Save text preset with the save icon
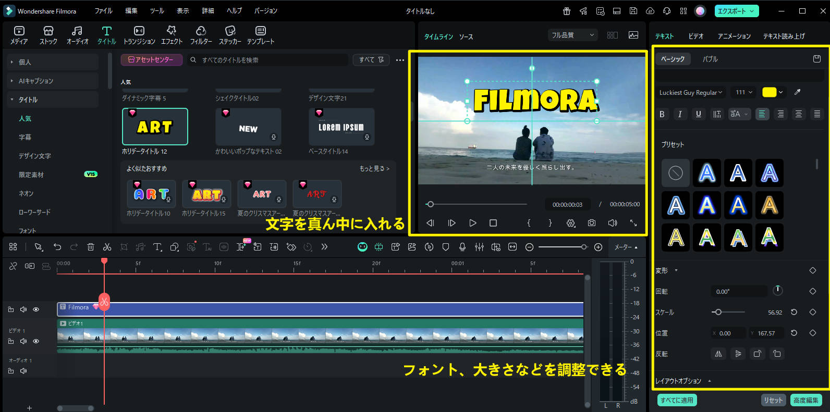Image resolution: width=830 pixels, height=412 pixels. click(x=817, y=59)
